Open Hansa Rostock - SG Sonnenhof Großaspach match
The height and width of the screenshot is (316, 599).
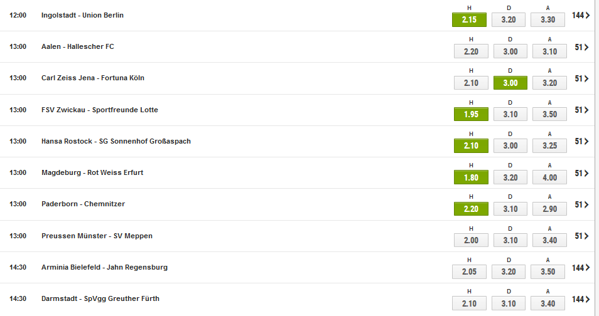pyautogui.click(x=116, y=141)
